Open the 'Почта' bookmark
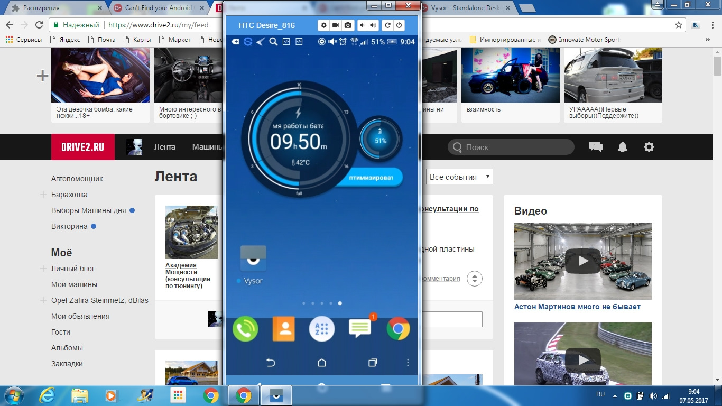This screenshot has height=406, width=722. [x=101, y=40]
